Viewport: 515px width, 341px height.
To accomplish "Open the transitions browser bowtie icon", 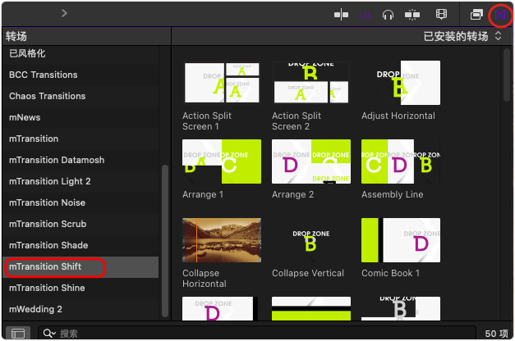I will coord(500,15).
